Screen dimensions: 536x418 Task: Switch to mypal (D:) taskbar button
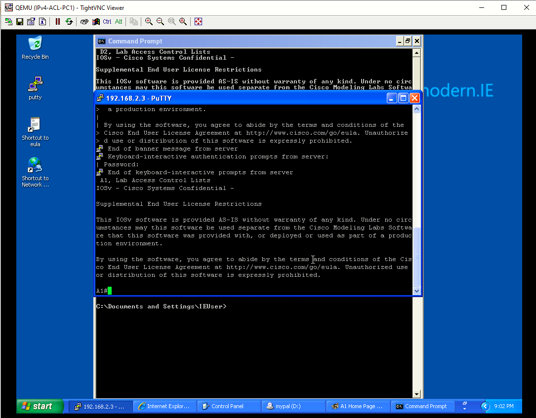click(292, 406)
